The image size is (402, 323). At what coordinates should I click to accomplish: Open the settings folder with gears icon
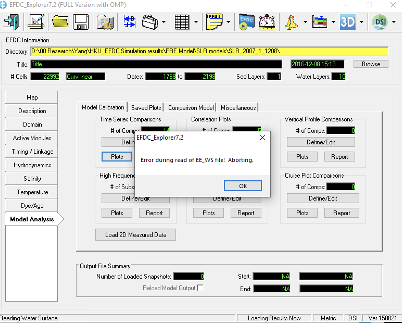105,22
